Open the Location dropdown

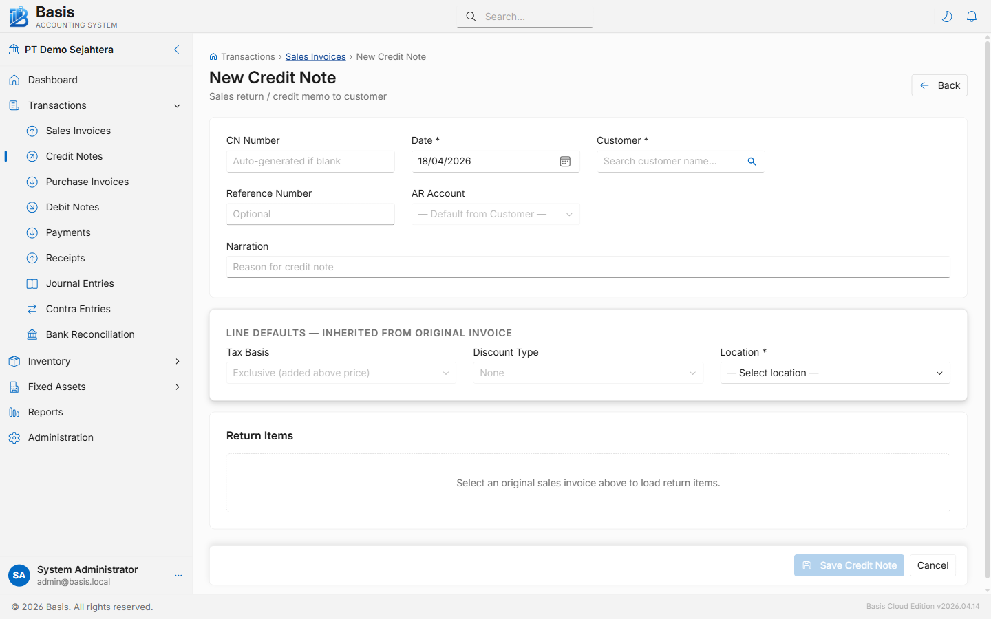pyautogui.click(x=835, y=373)
